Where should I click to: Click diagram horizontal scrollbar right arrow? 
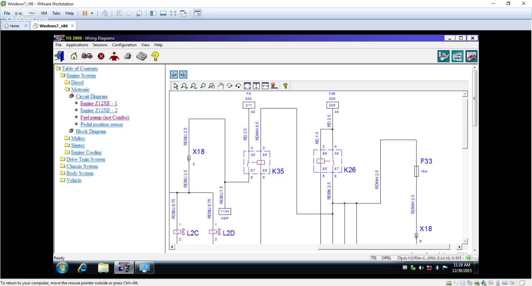coord(459,247)
